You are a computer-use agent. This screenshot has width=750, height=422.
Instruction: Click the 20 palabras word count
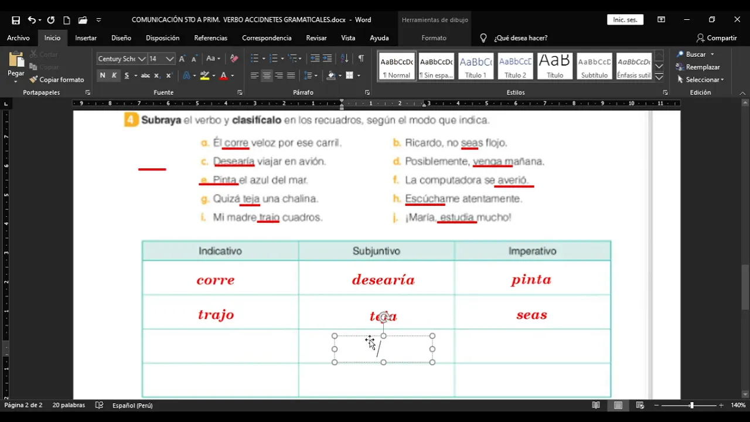pyautogui.click(x=69, y=405)
